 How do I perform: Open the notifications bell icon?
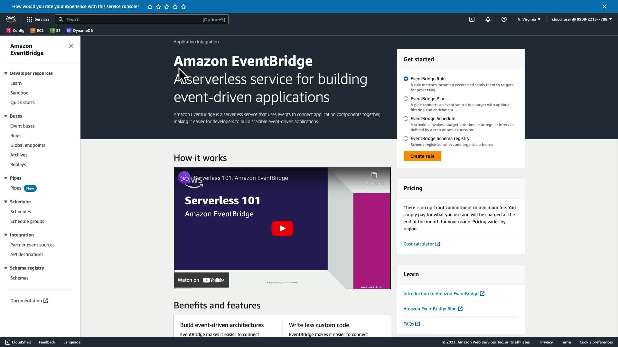488,19
